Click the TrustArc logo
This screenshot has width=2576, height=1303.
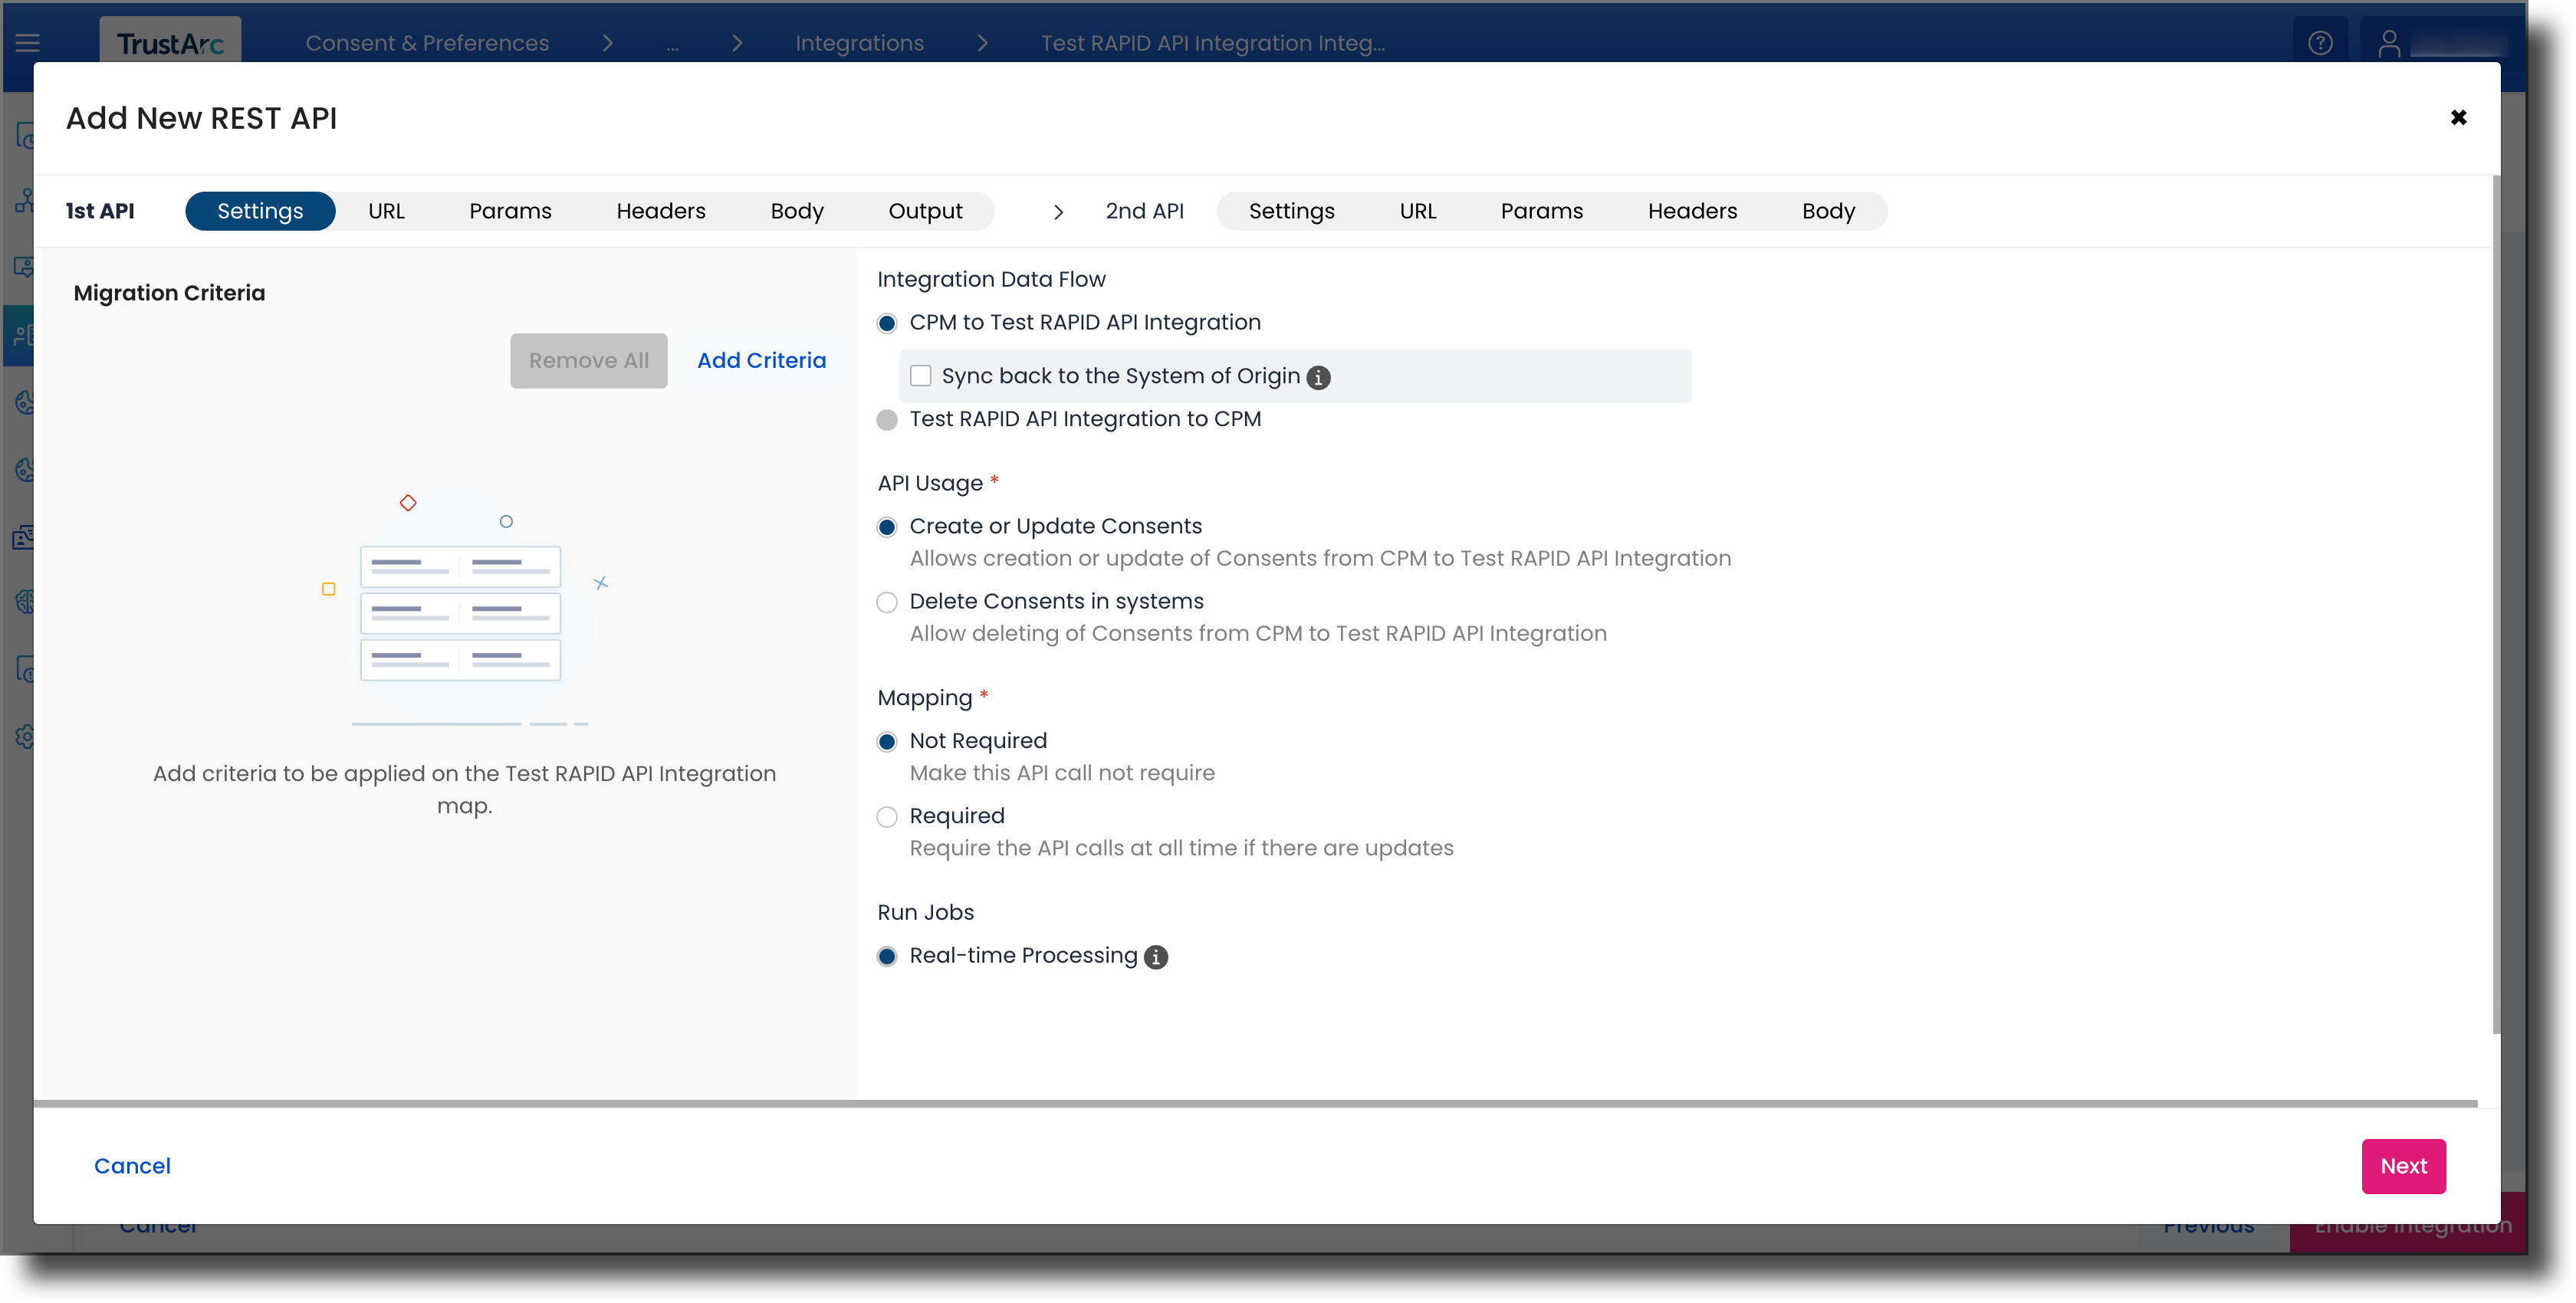click(170, 42)
